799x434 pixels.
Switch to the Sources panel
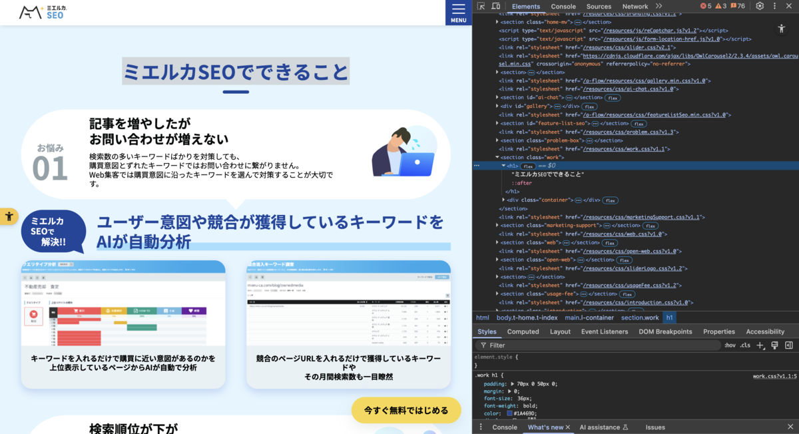[598, 6]
